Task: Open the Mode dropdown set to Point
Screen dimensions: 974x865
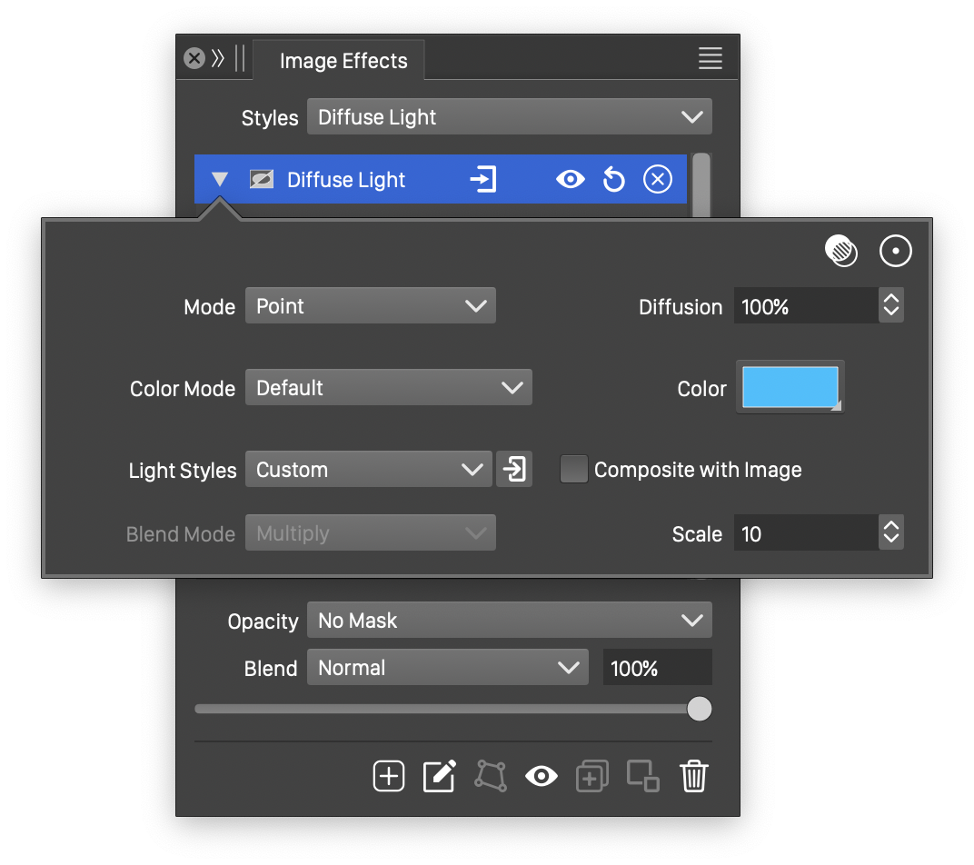Action: click(370, 306)
